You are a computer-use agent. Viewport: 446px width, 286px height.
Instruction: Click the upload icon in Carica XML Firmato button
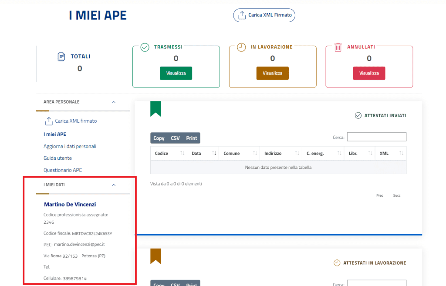point(242,15)
